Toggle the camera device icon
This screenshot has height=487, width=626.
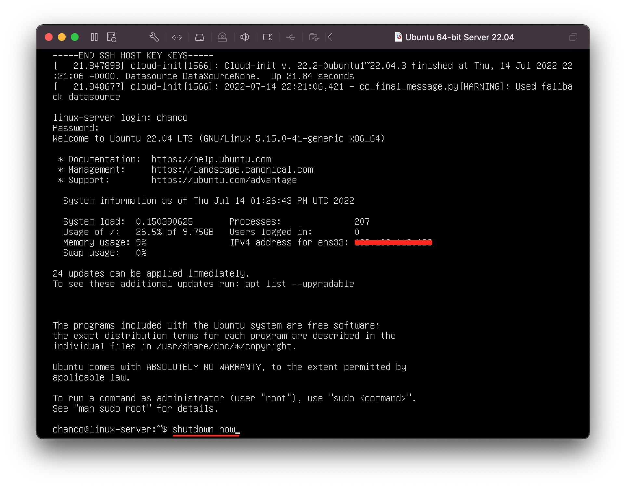coord(268,37)
